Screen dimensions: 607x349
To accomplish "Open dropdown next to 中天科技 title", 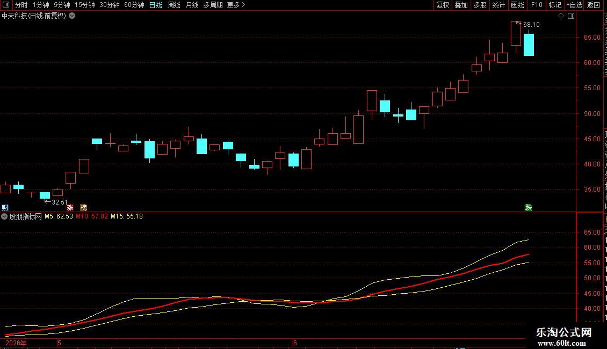I will pyautogui.click(x=72, y=16).
